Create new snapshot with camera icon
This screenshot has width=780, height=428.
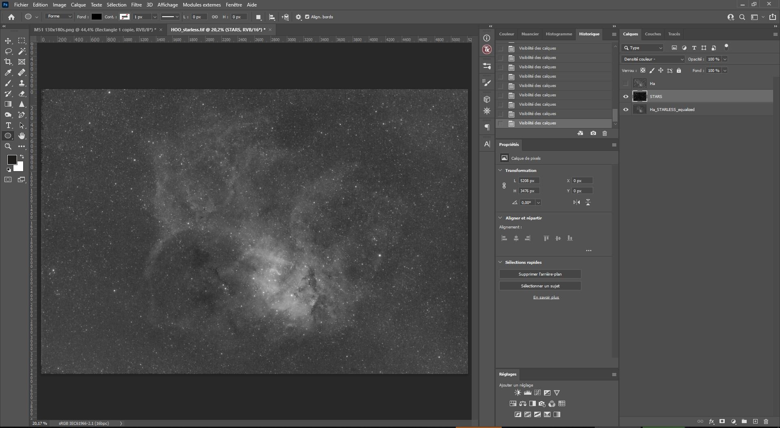593,133
